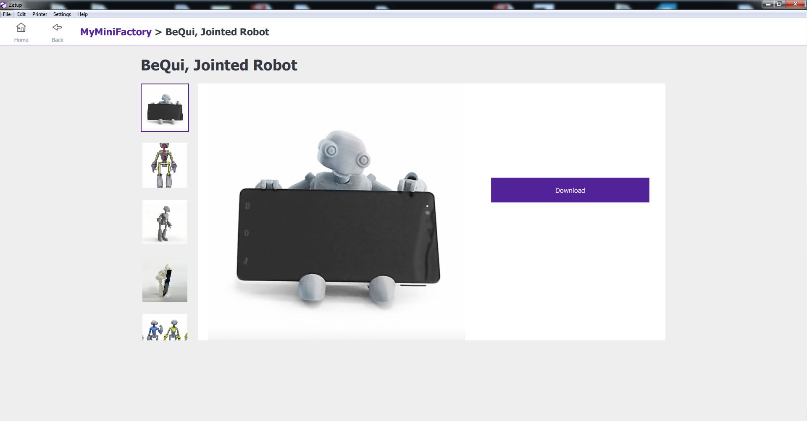This screenshot has height=421, width=807.
Task: Restore down the Zetup window
Action: (779, 5)
